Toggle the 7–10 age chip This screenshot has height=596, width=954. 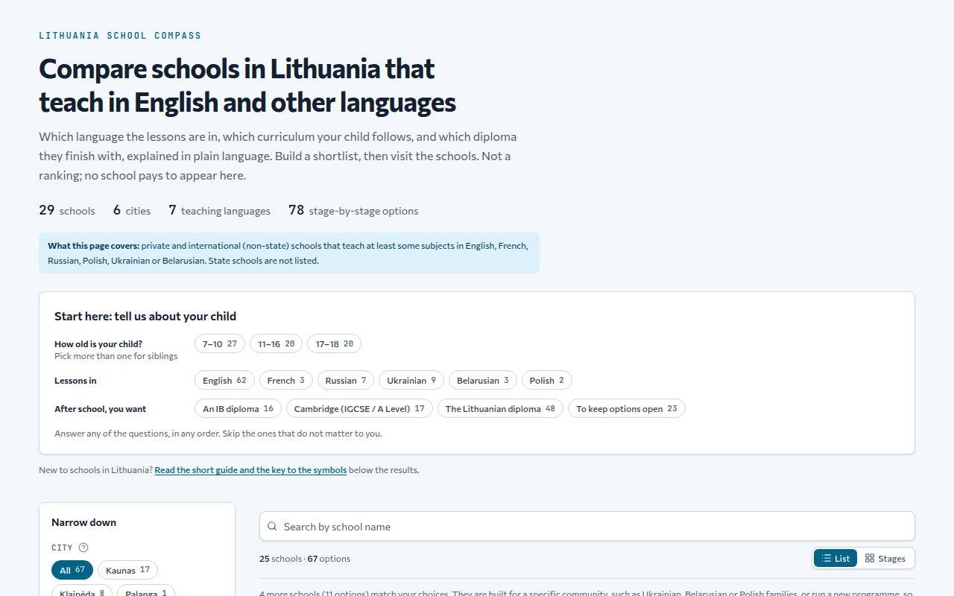(x=220, y=343)
